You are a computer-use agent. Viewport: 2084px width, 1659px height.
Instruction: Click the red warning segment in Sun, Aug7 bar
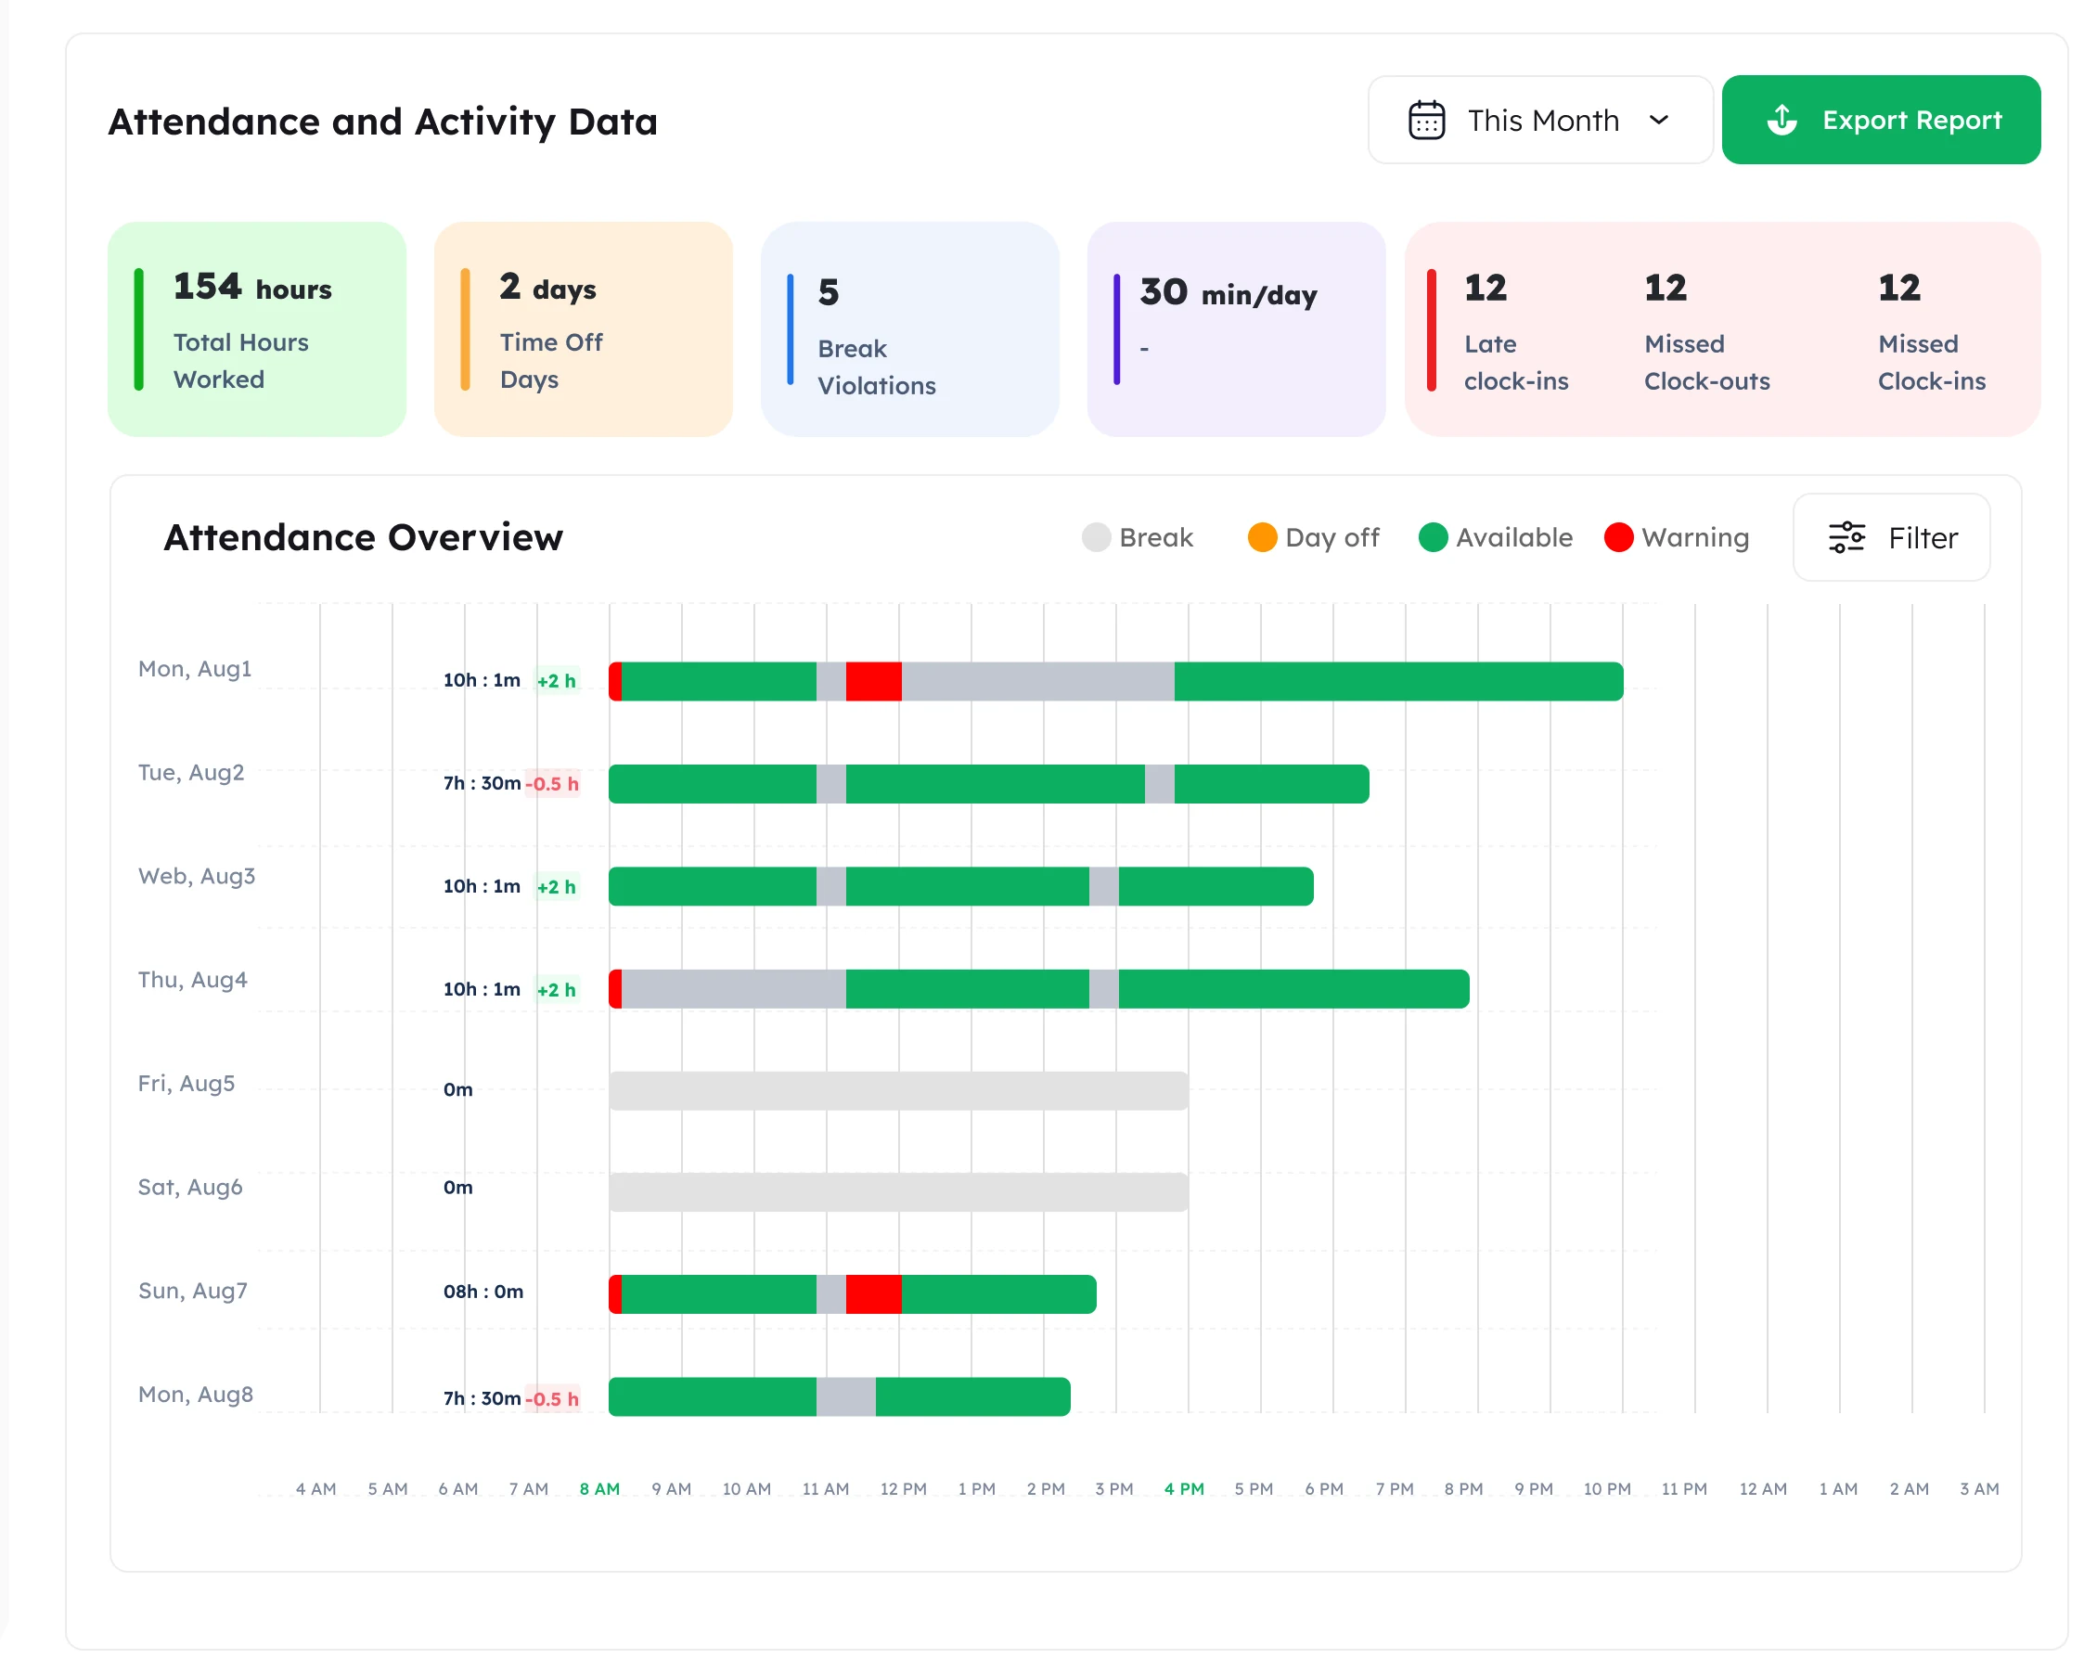coord(874,1294)
